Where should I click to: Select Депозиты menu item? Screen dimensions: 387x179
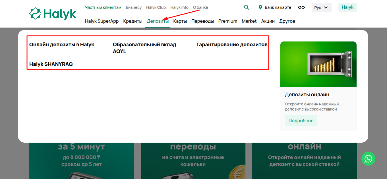[158, 21]
